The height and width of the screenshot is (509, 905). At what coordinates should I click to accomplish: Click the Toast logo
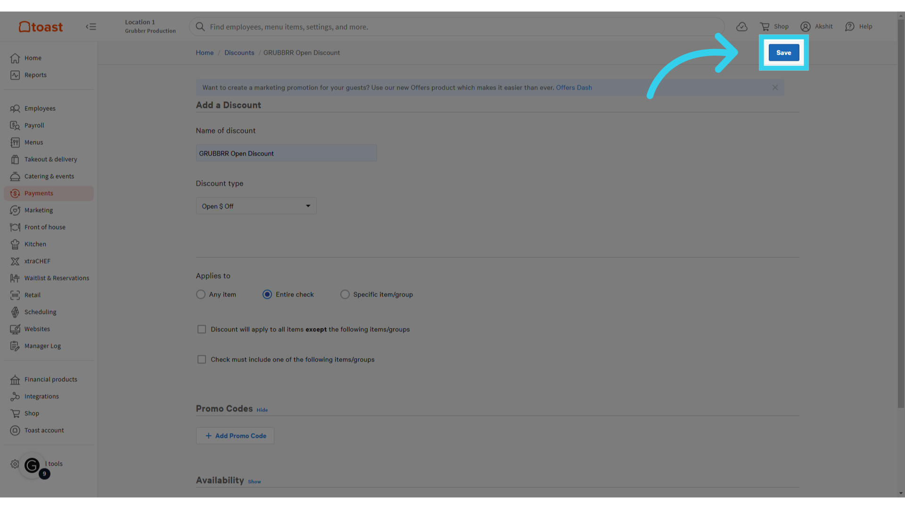pyautogui.click(x=41, y=27)
